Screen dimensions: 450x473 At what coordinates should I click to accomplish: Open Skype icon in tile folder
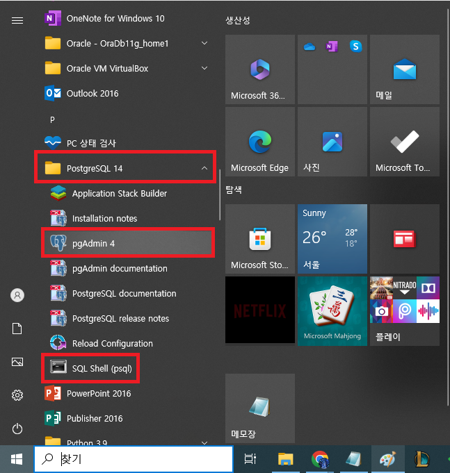coord(356,47)
